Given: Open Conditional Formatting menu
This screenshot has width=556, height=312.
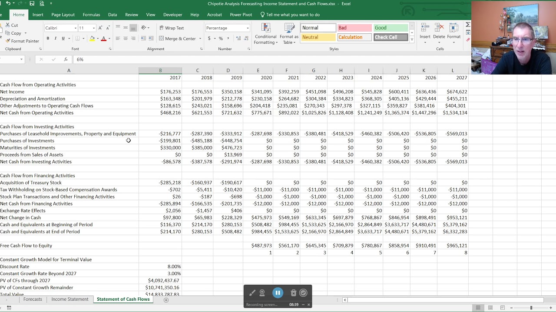Looking at the screenshot, I should click(265, 34).
